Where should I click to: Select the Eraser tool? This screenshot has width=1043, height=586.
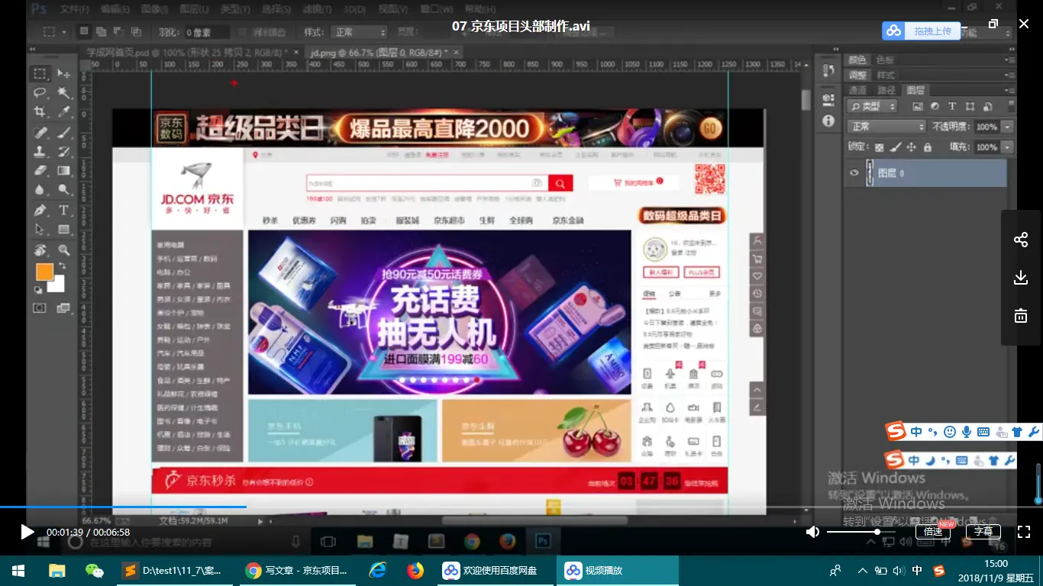point(40,171)
